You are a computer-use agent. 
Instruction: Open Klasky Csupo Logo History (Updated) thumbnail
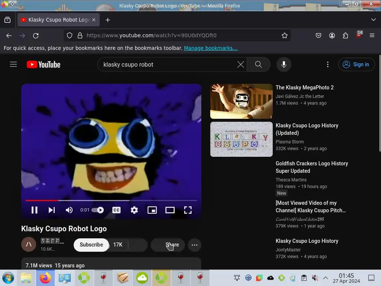coord(241,139)
